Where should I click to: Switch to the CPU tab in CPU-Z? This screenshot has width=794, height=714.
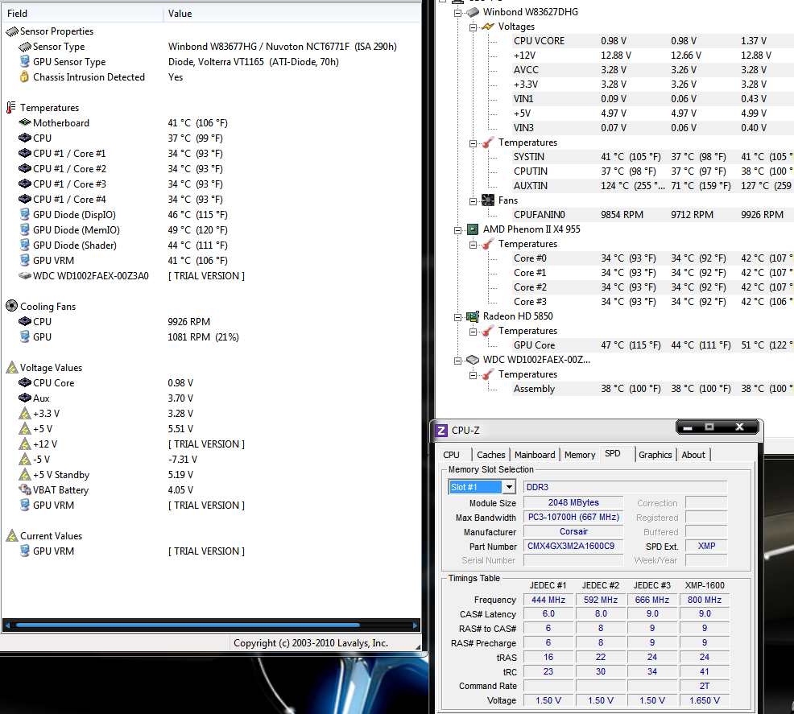[451, 455]
